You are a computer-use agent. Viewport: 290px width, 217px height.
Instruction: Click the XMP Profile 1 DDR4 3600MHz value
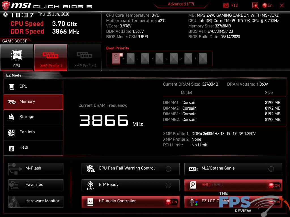tap(223, 134)
